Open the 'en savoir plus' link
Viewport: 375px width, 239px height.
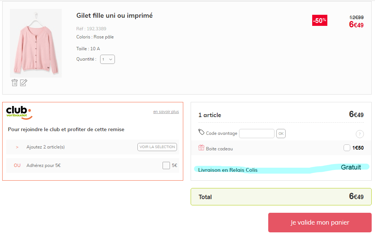pyautogui.click(x=166, y=112)
